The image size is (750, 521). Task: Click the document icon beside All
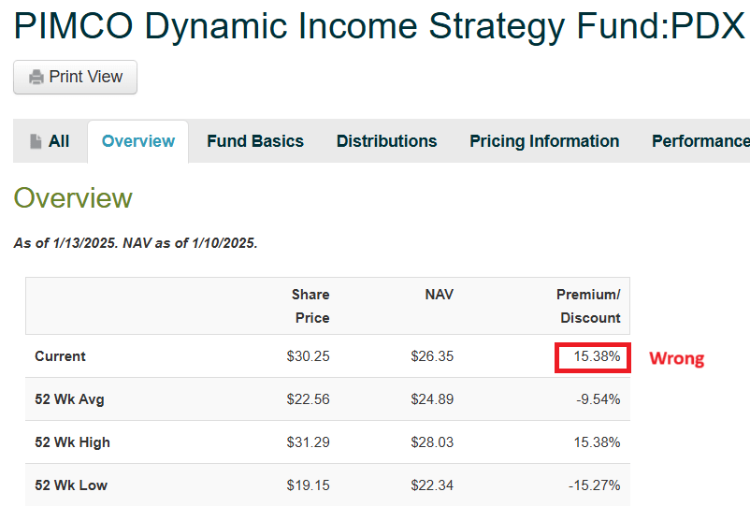36,141
